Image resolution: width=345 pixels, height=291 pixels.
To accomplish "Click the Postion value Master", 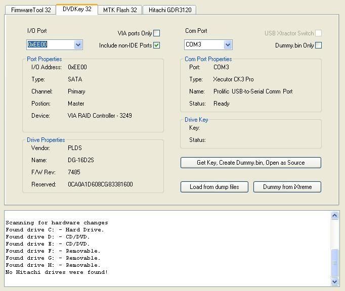I will tap(76, 104).
